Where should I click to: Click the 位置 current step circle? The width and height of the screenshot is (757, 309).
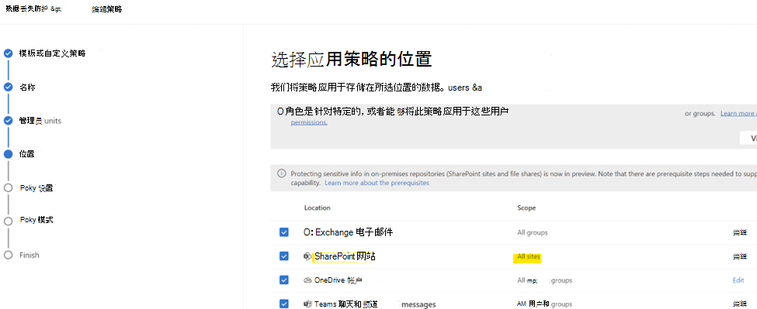(x=9, y=155)
